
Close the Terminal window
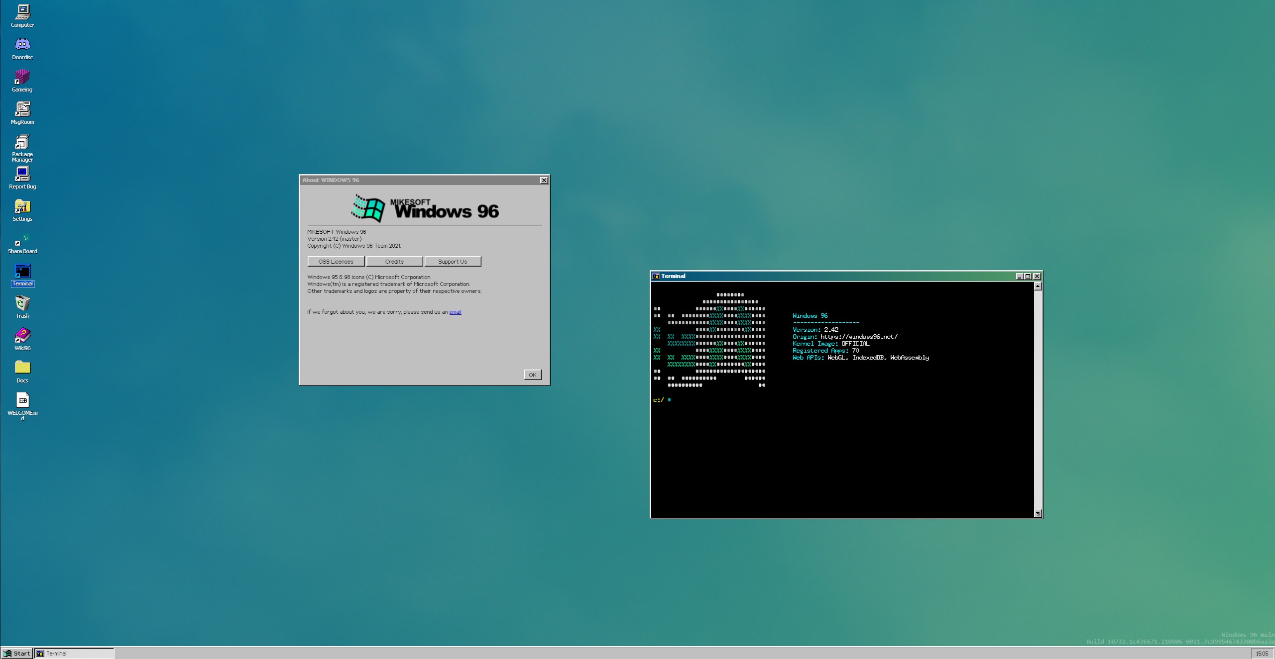[x=1037, y=276]
